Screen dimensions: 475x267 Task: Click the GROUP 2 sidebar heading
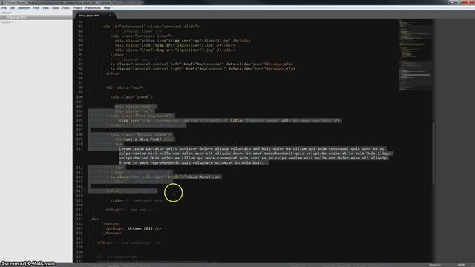click(x=8, y=22)
